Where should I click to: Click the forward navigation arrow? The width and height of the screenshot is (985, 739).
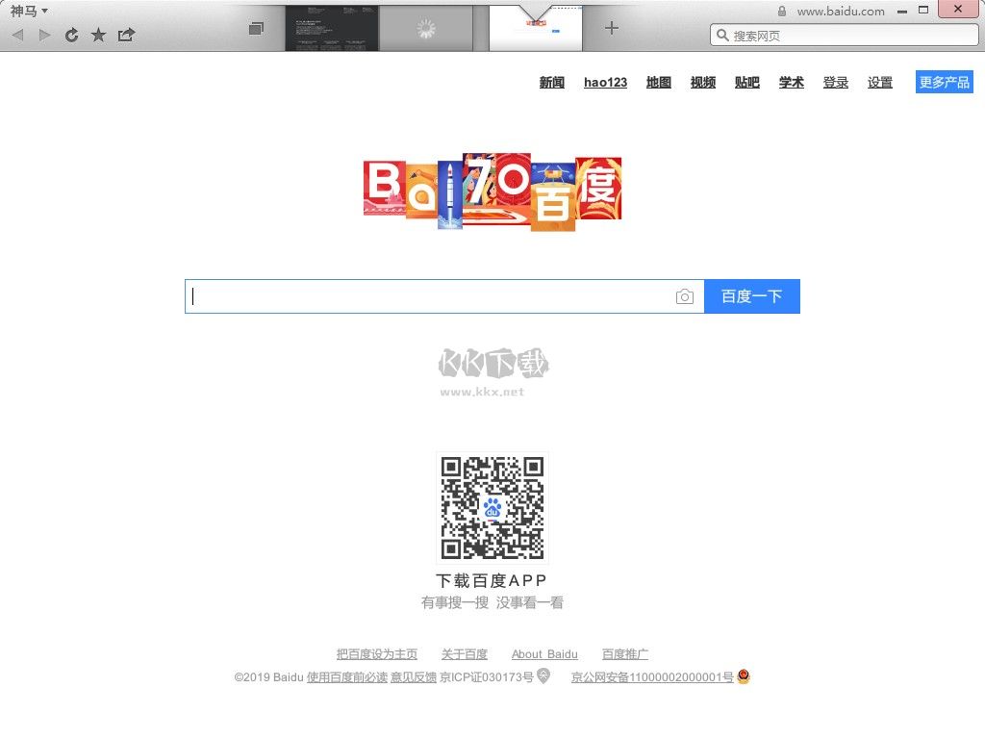pyautogui.click(x=44, y=34)
